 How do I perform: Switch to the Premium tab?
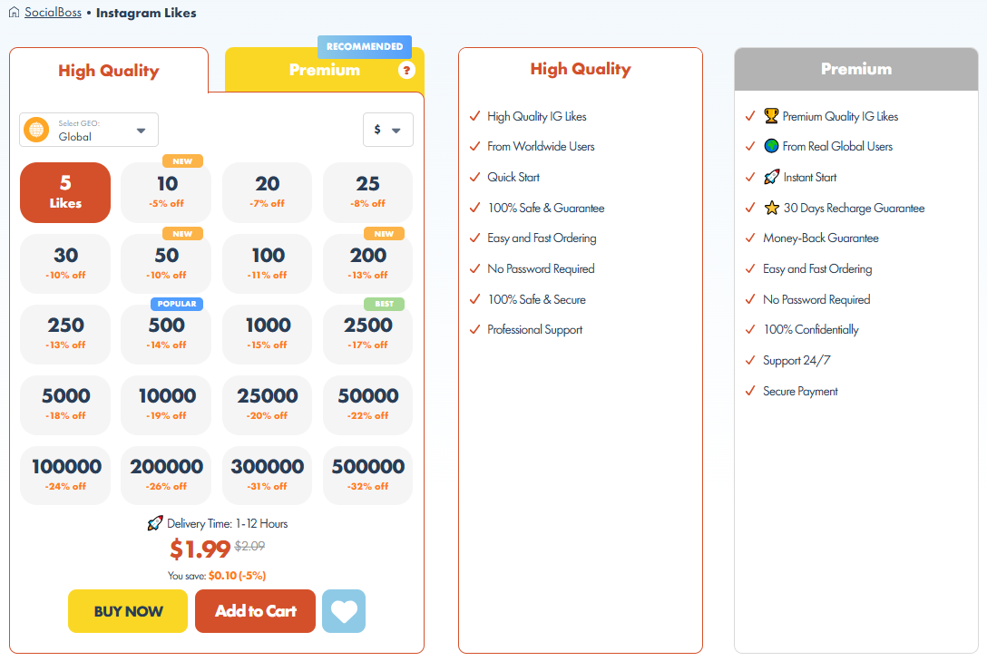(x=324, y=70)
